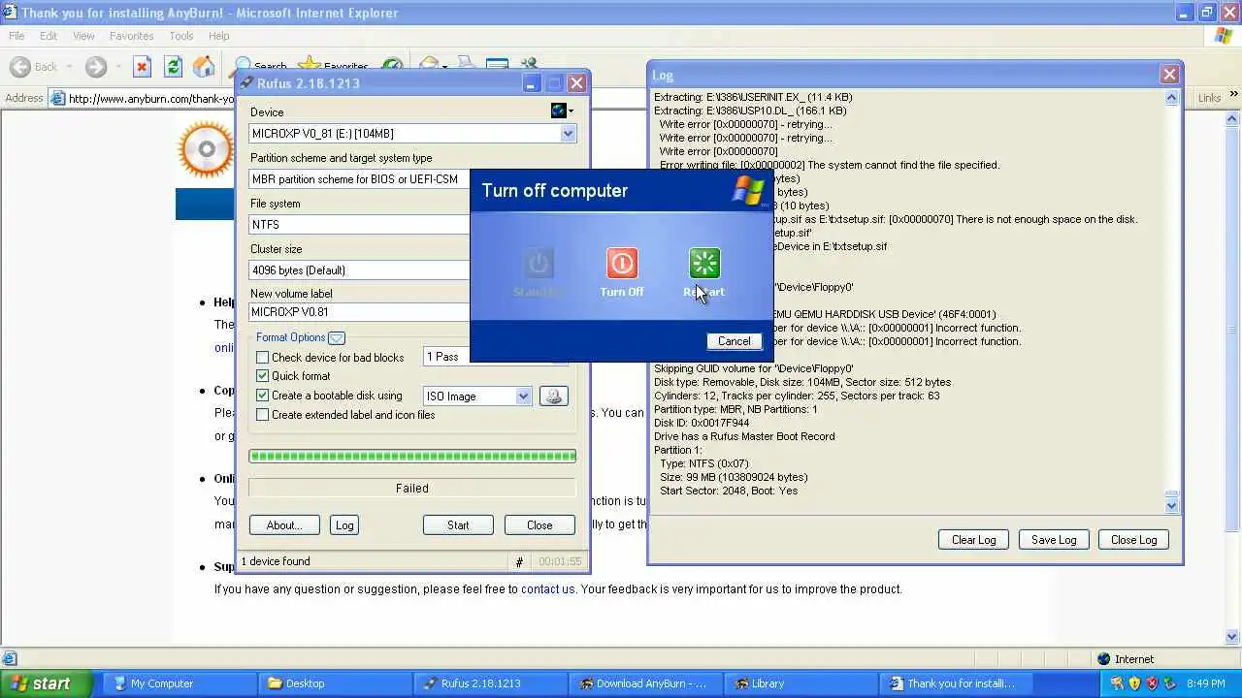Click the 8:49 PM taskbar clock
This screenshot has width=1242, height=698.
(x=1208, y=683)
